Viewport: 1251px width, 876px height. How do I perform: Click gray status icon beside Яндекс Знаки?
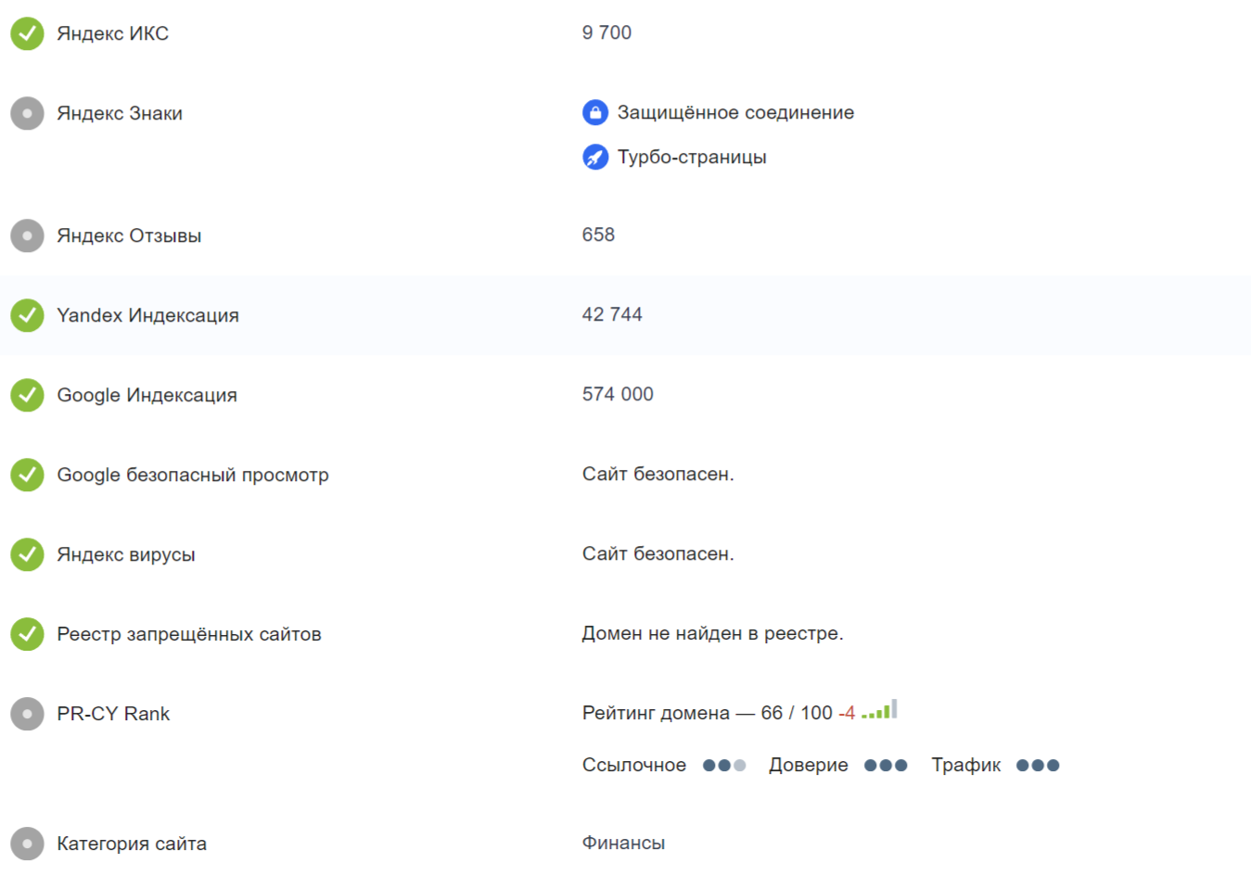point(27,113)
